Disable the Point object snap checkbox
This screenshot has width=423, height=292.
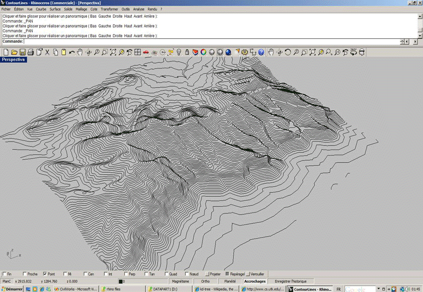click(x=45, y=274)
